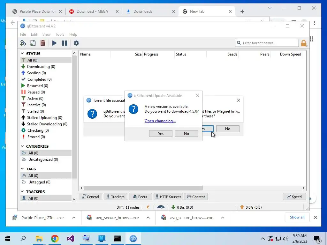This screenshot has height=245, width=327.
Task: Open the changelog link
Action: [160, 121]
